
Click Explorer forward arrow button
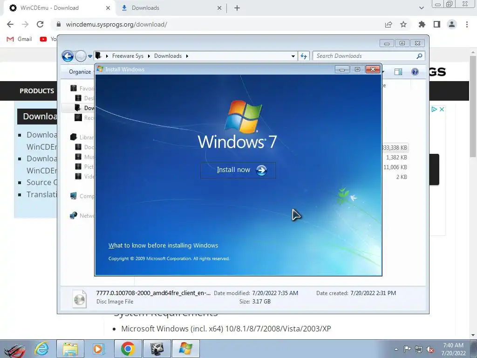81,56
